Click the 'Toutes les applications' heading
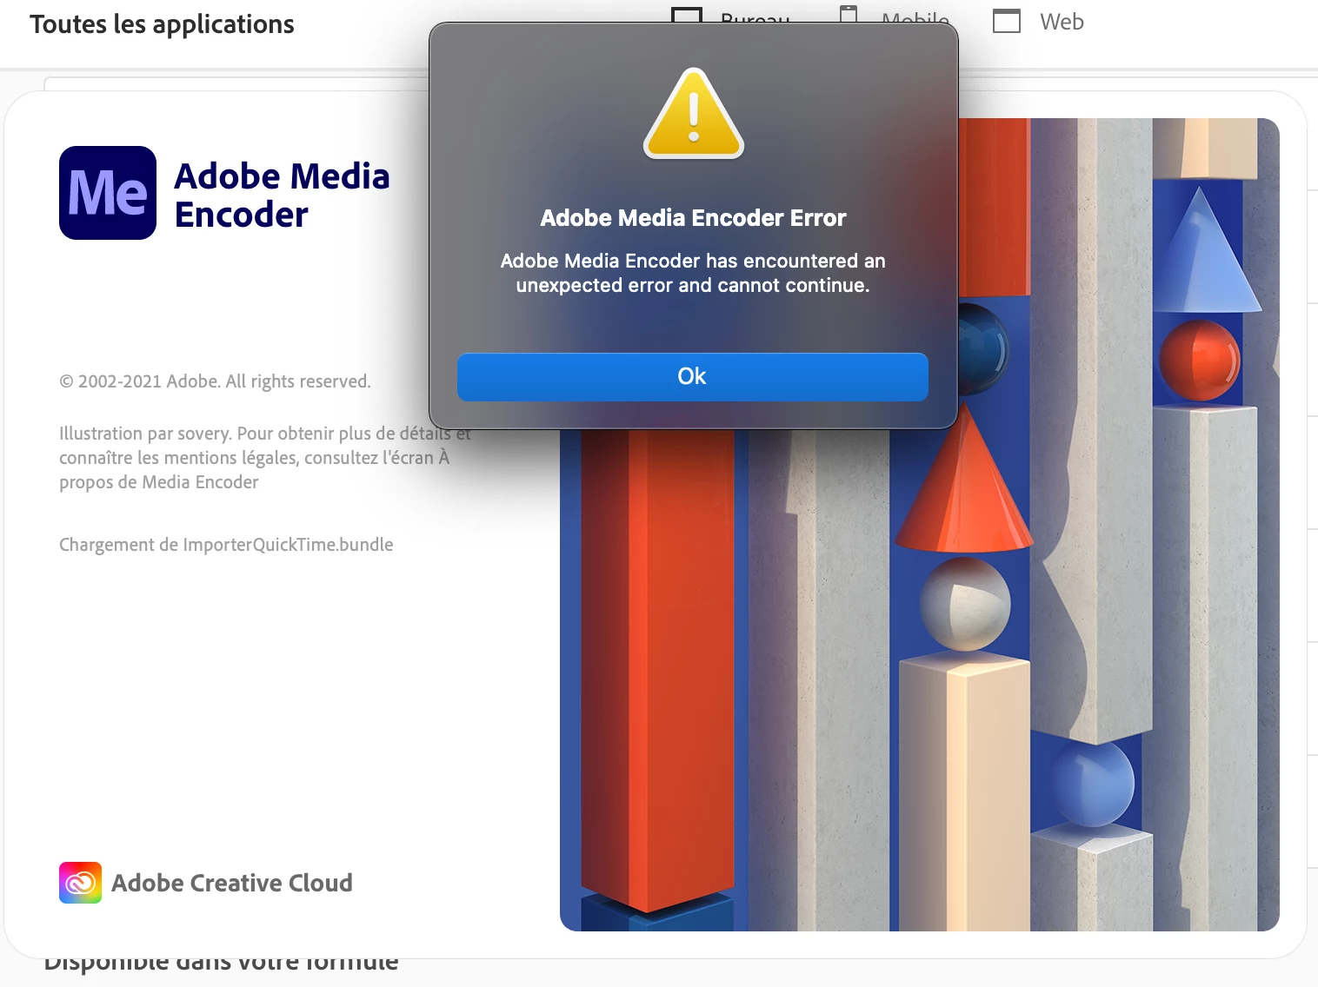Viewport: 1318px width, 987px height. tap(162, 24)
